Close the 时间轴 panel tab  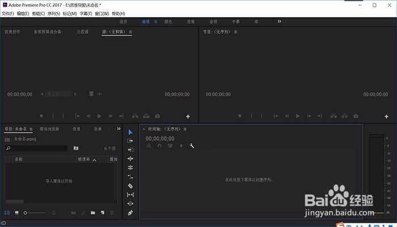pyautogui.click(x=144, y=129)
